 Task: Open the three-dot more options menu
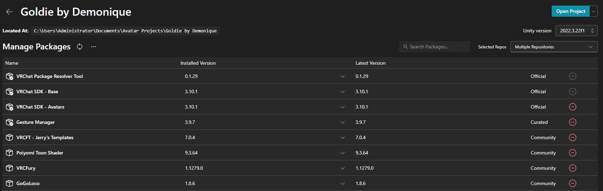(93, 47)
